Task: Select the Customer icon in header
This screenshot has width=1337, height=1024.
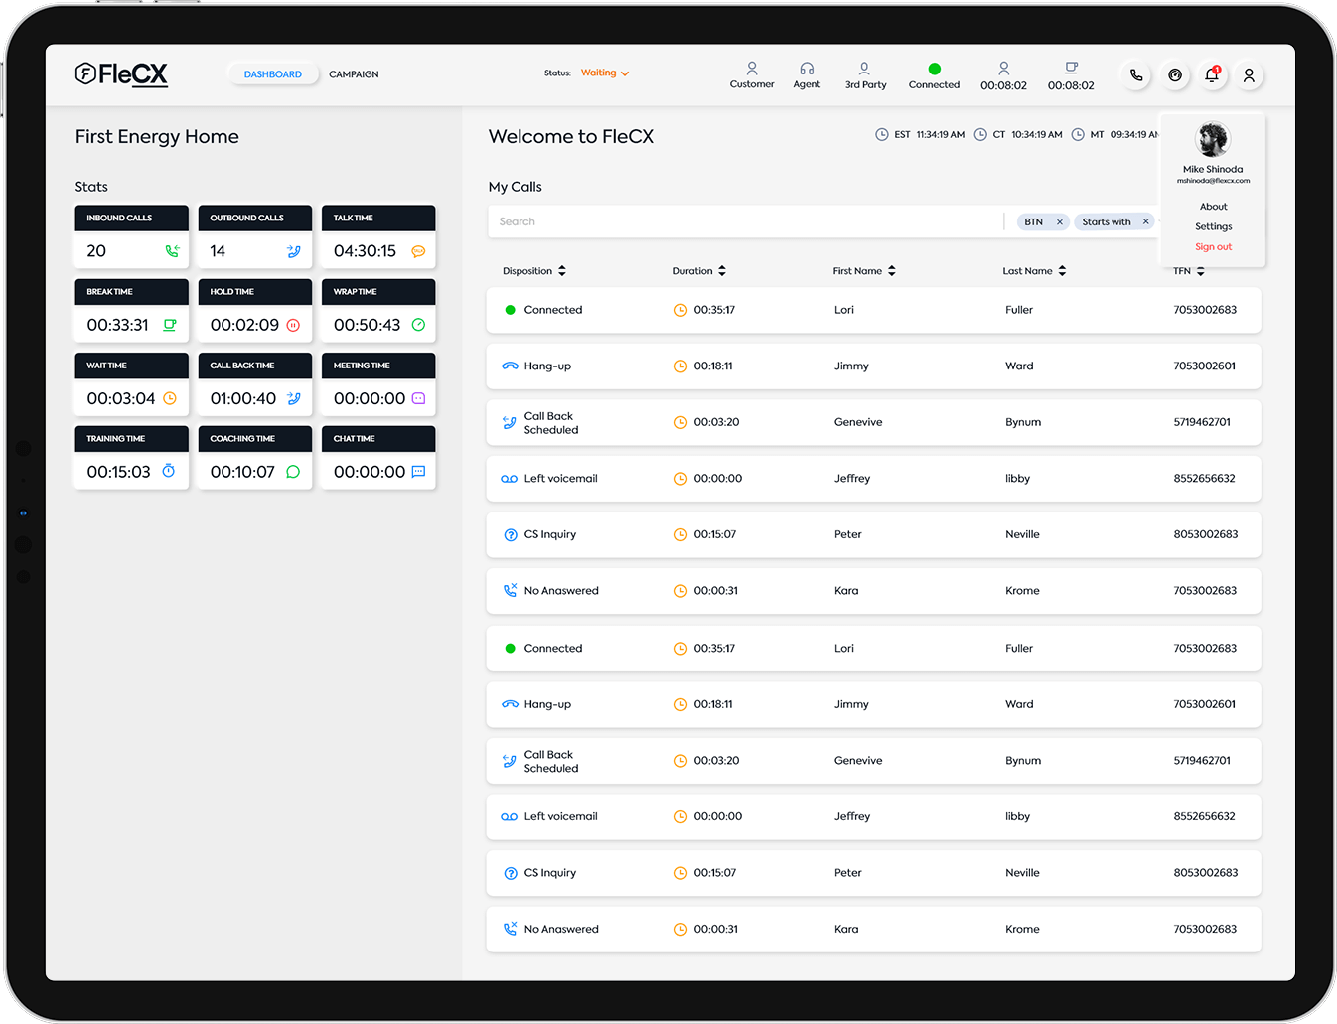Action: pos(752,69)
